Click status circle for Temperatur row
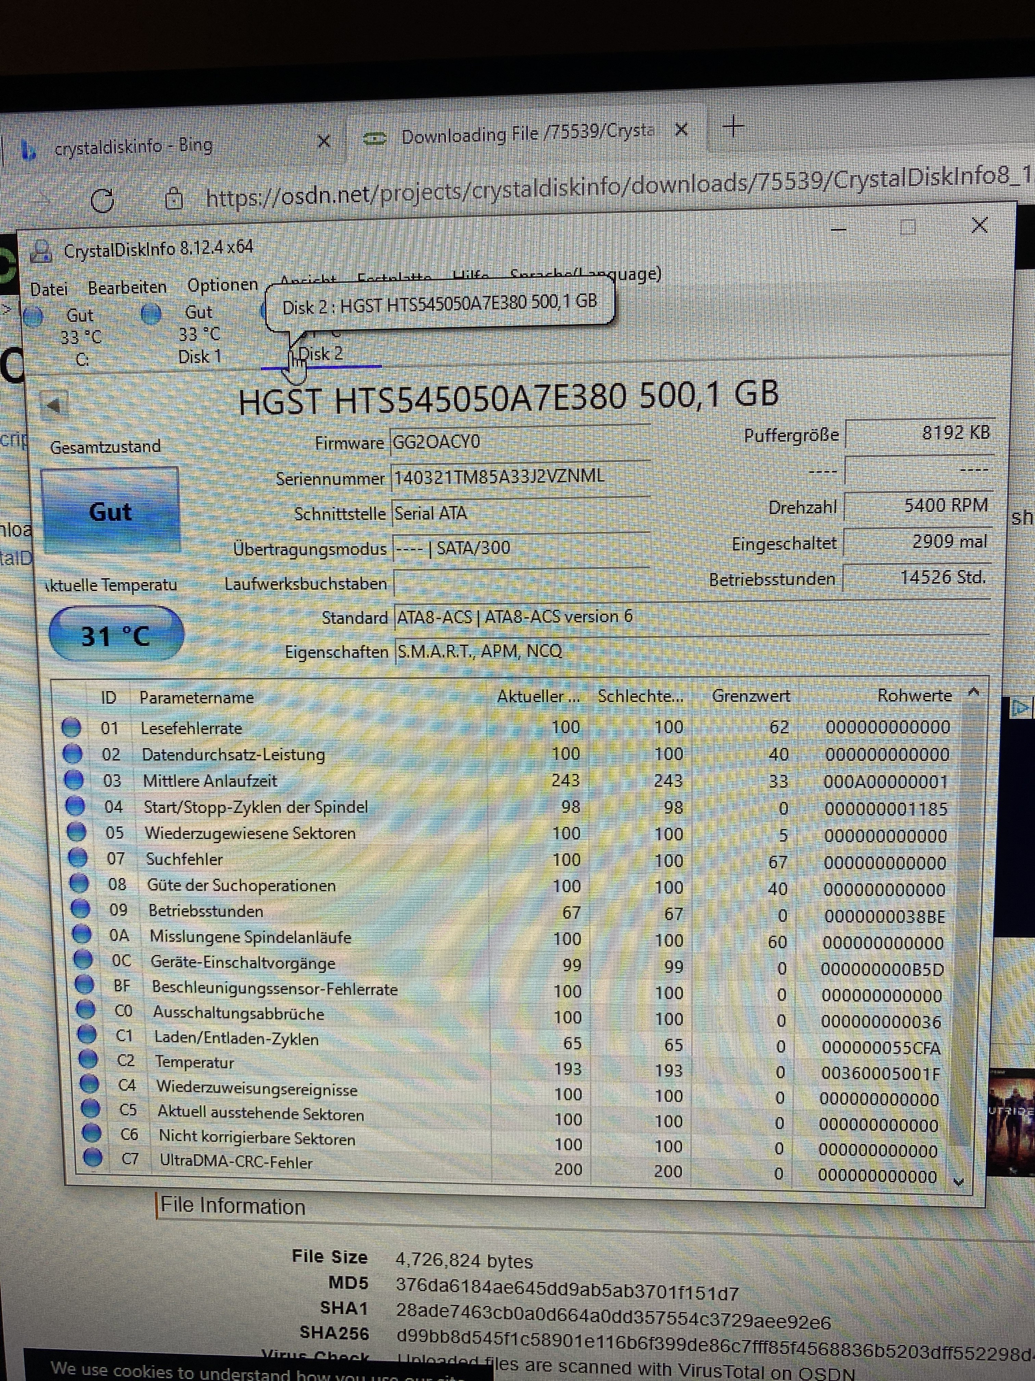 [88, 1059]
